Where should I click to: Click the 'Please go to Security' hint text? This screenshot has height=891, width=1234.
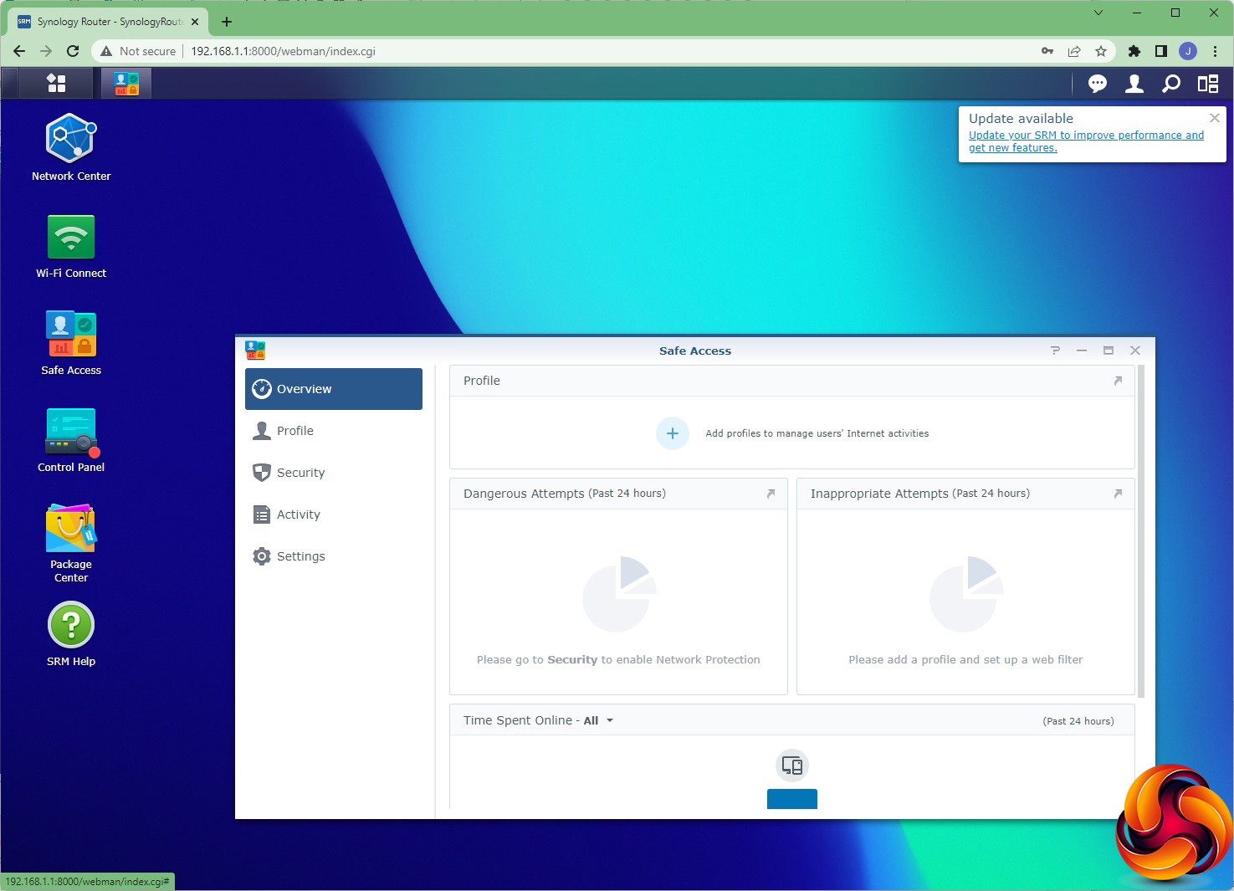pos(618,660)
